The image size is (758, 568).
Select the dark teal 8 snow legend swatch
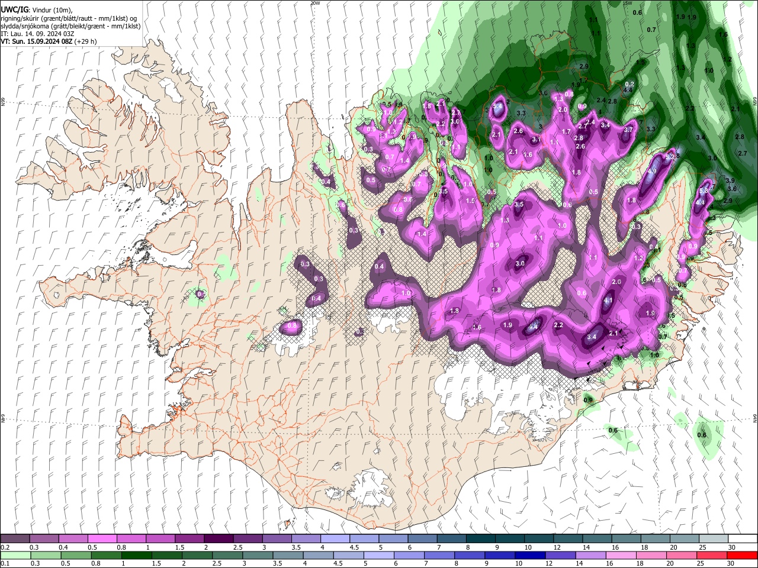[x=481, y=539]
